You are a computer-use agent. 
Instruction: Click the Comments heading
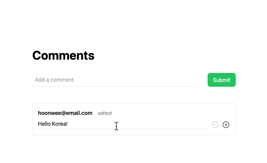coord(63,55)
